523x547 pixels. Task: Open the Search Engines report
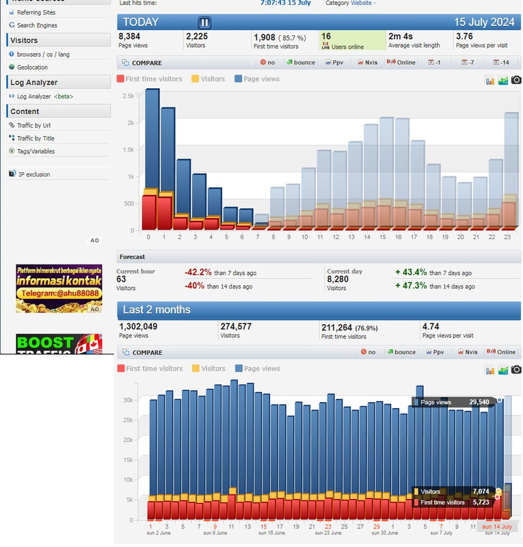(x=37, y=25)
